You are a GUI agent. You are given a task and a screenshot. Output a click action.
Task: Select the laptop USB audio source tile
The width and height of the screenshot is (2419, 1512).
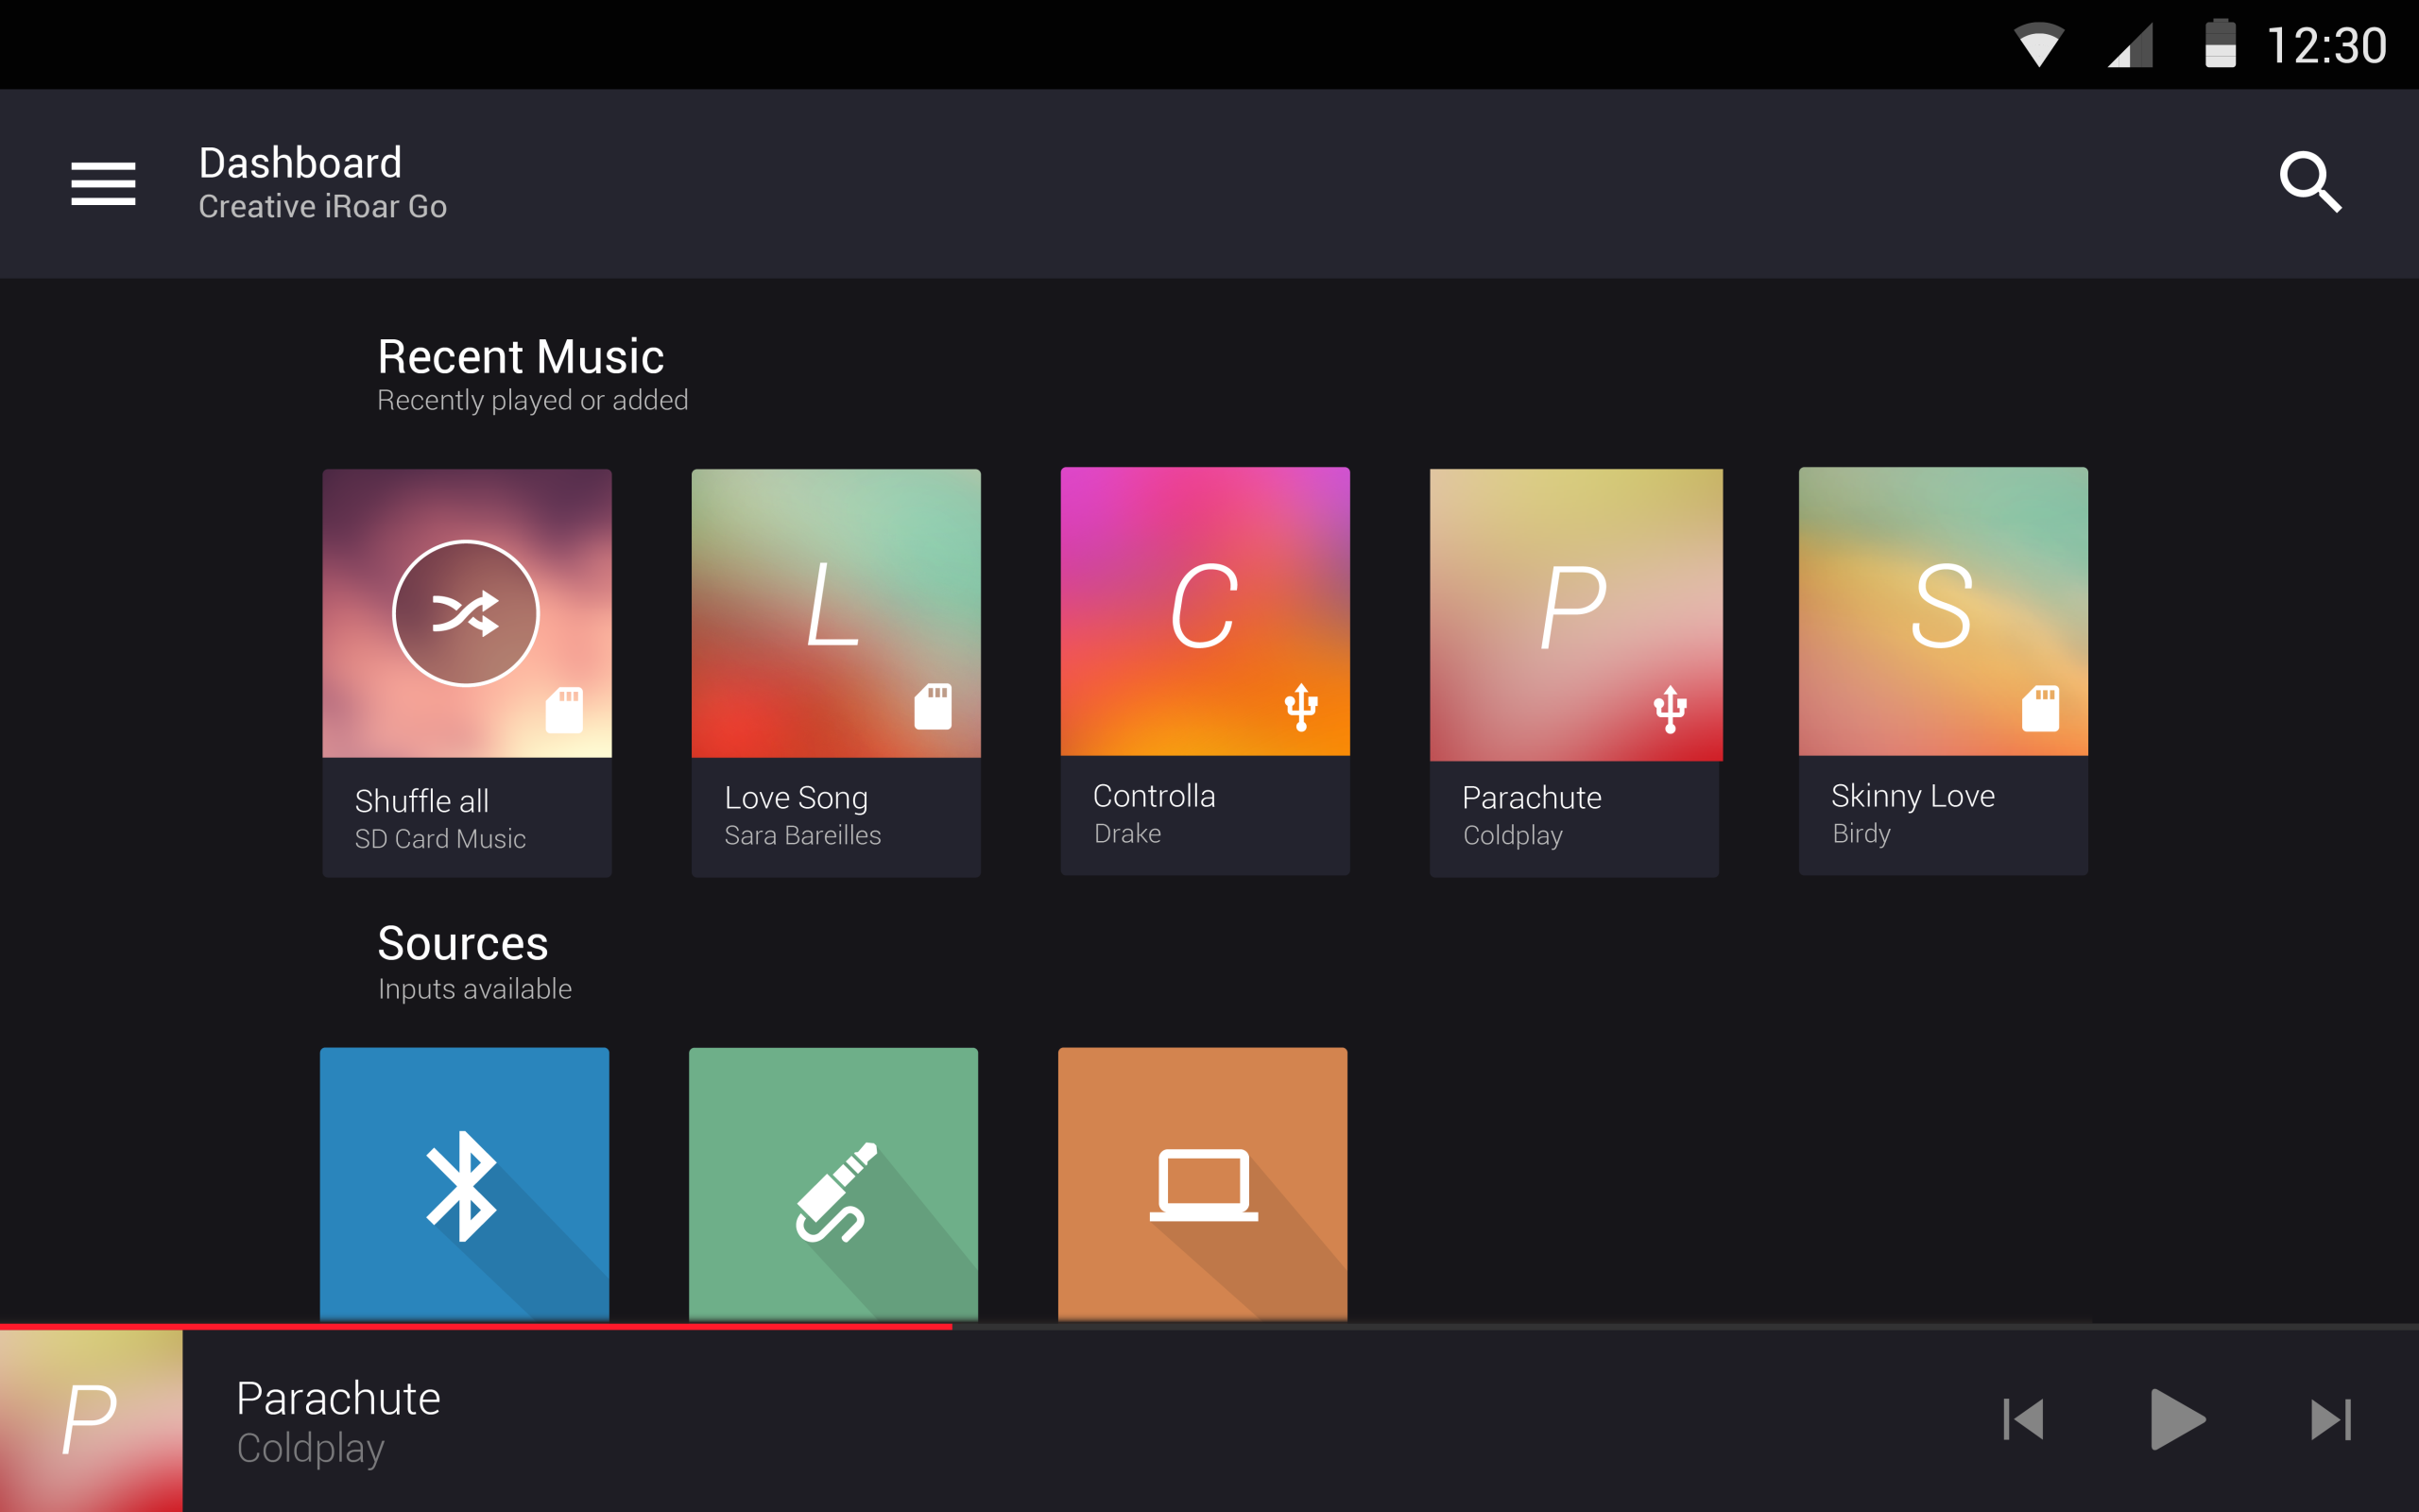1203,1184
